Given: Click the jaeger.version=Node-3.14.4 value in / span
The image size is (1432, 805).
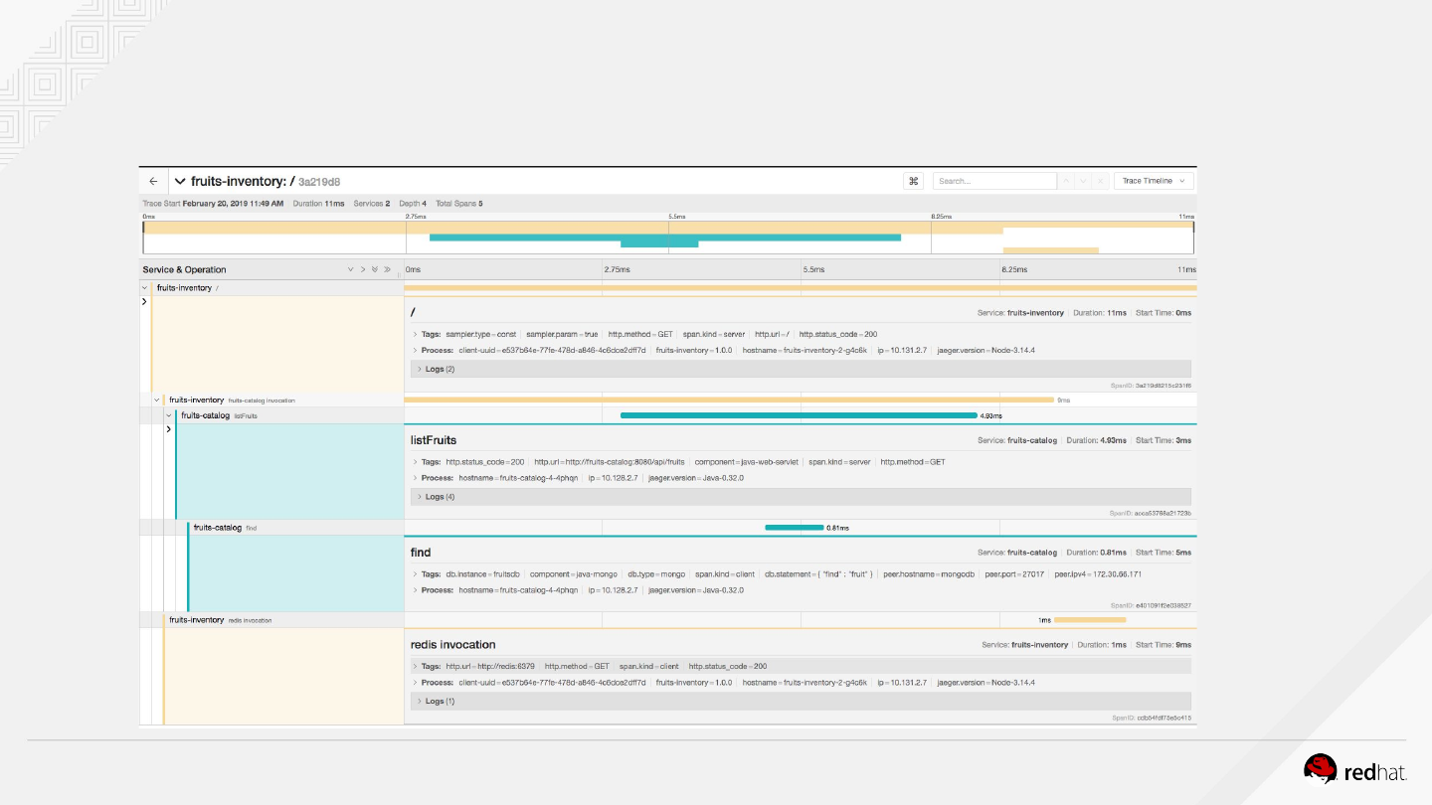Looking at the screenshot, I should 986,350.
